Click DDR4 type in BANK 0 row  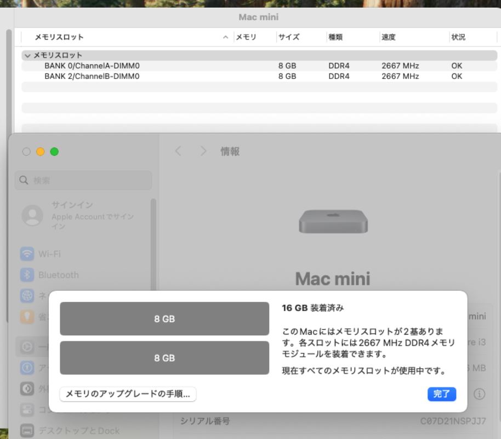[x=339, y=66]
